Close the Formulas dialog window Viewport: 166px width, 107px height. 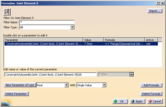[162, 3]
